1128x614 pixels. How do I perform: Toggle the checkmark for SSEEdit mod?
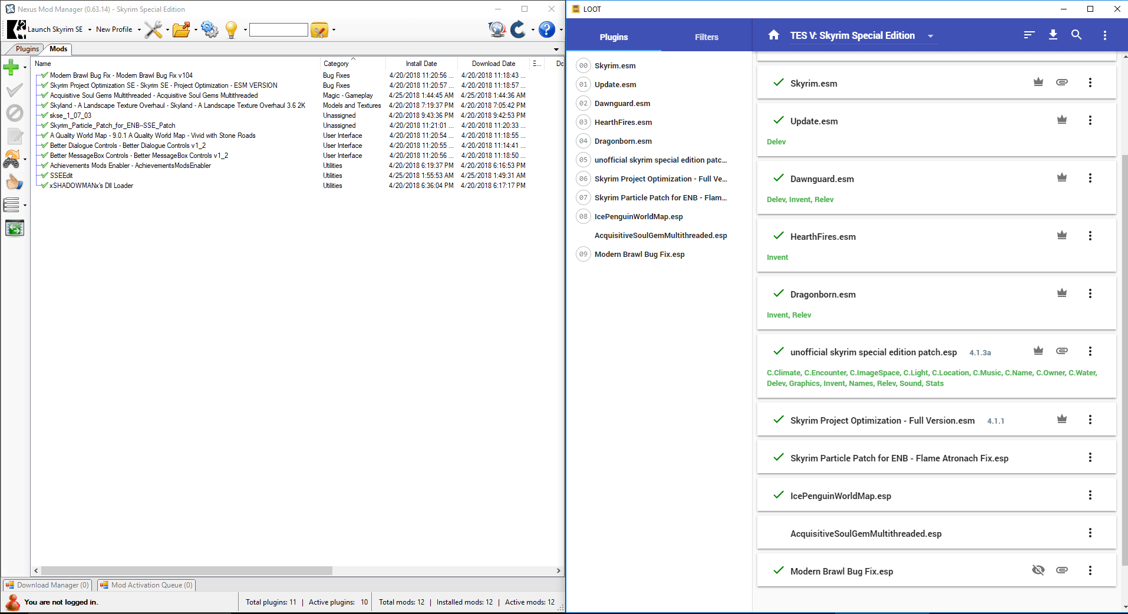[x=45, y=176]
